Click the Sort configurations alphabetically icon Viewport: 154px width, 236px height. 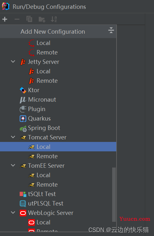[54, 19]
